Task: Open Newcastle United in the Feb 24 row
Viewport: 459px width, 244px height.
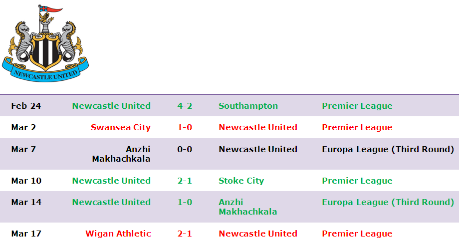Action: click(x=112, y=106)
